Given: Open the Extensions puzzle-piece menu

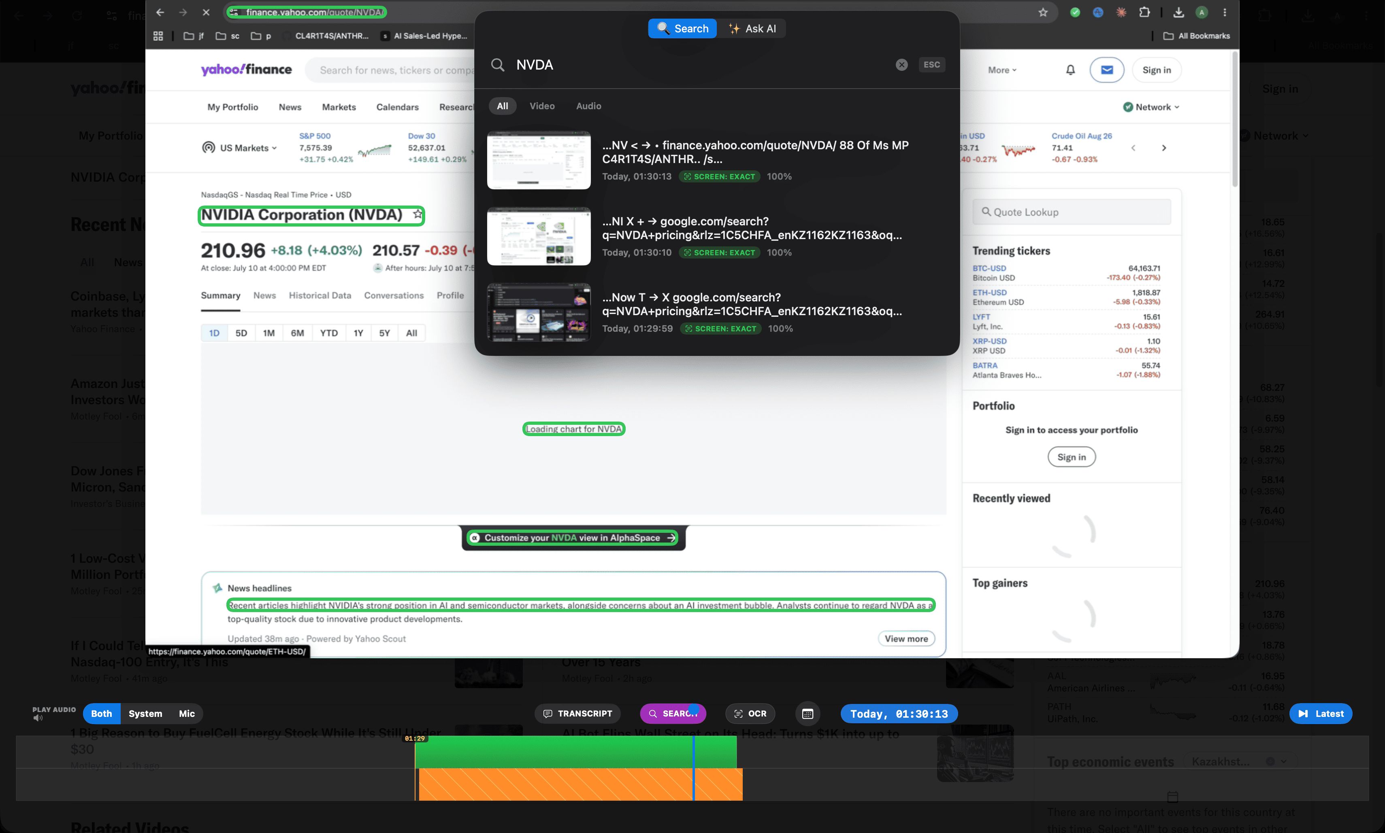Looking at the screenshot, I should 1144,13.
